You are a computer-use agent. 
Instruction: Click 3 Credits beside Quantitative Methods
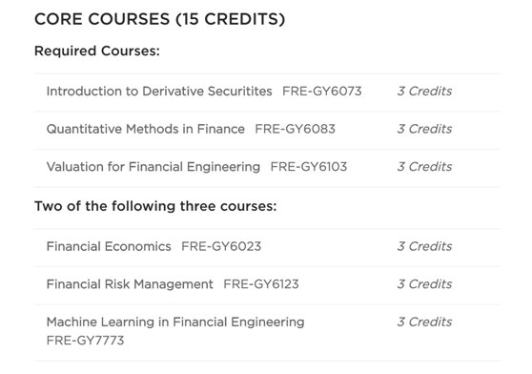coord(424,129)
